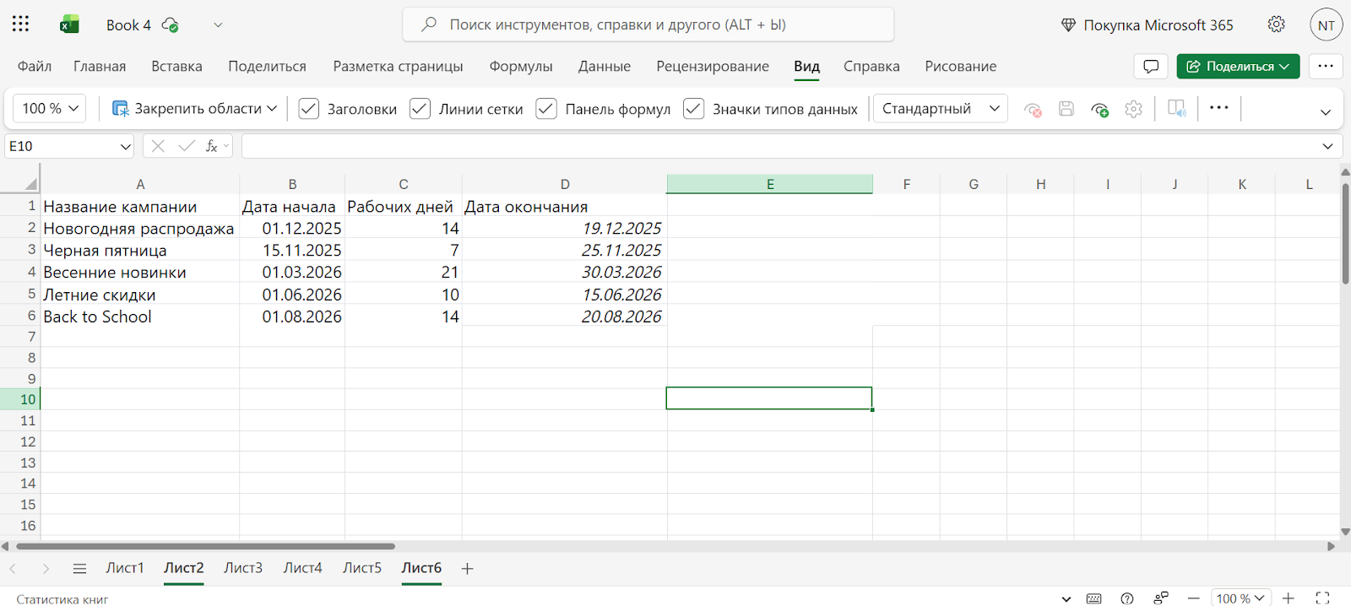Switch to the Лист3 sheet tab
This screenshot has height=606, width=1351.
point(243,568)
